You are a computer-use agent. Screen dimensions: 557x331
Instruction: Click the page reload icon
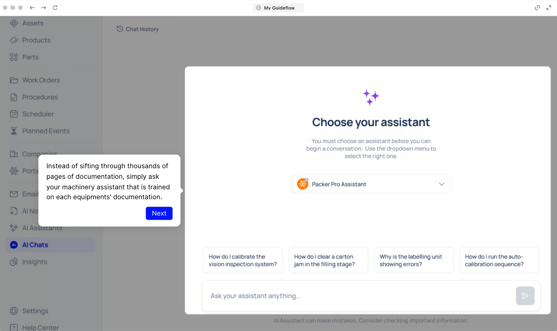[x=55, y=7]
